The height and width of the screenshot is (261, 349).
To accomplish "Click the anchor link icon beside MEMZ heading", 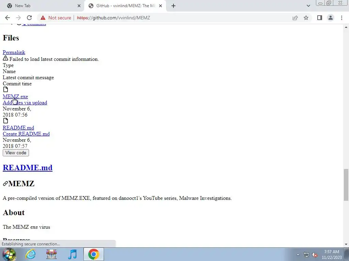I will (5, 184).
